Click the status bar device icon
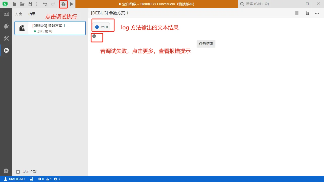Image resolution: width=324 pixels, height=182 pixels. click(x=31, y=179)
